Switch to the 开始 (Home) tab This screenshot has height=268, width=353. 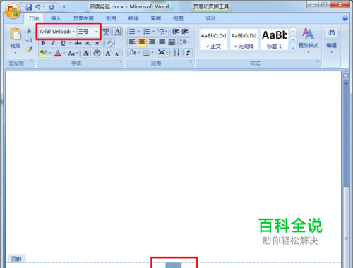click(34, 18)
